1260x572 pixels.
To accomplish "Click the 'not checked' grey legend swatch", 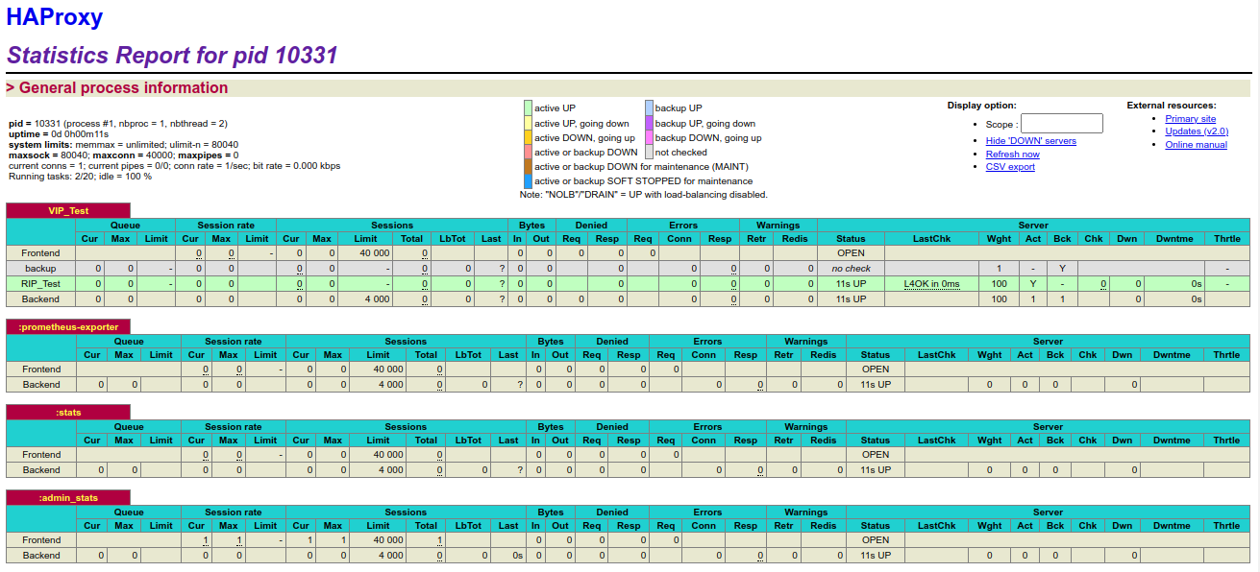I will (649, 152).
